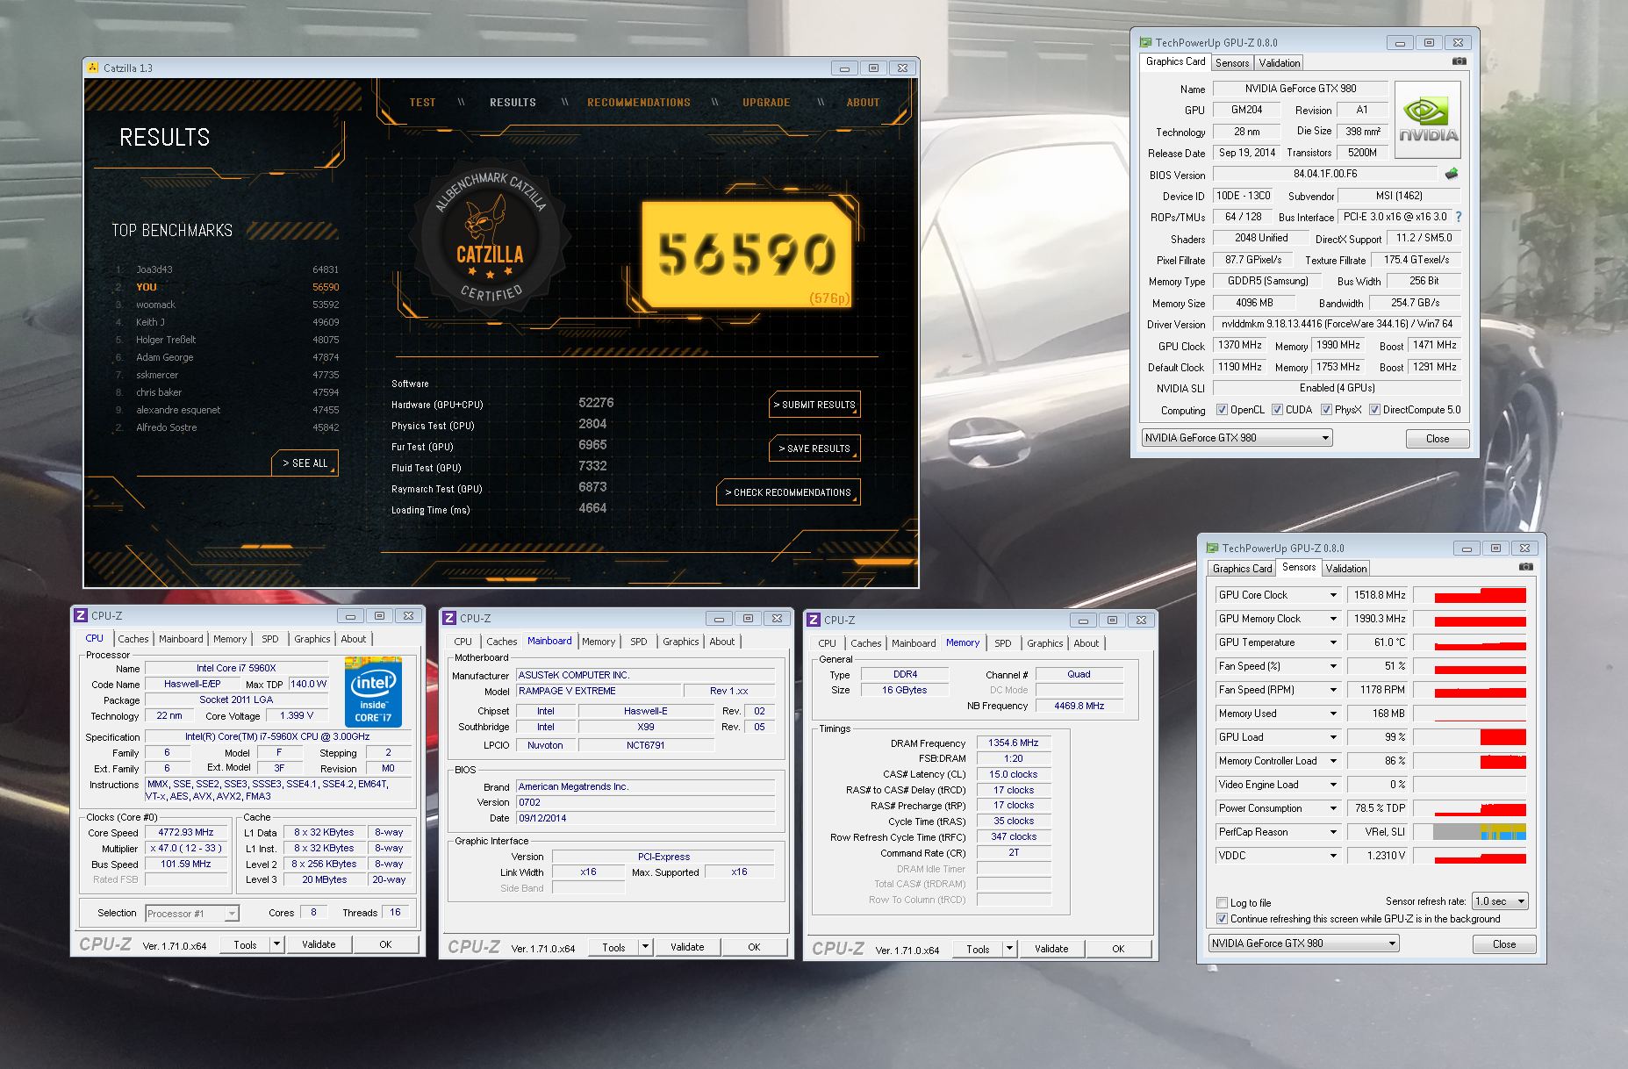Toggle the CUDA checkbox
The image size is (1628, 1069).
coord(1278,410)
